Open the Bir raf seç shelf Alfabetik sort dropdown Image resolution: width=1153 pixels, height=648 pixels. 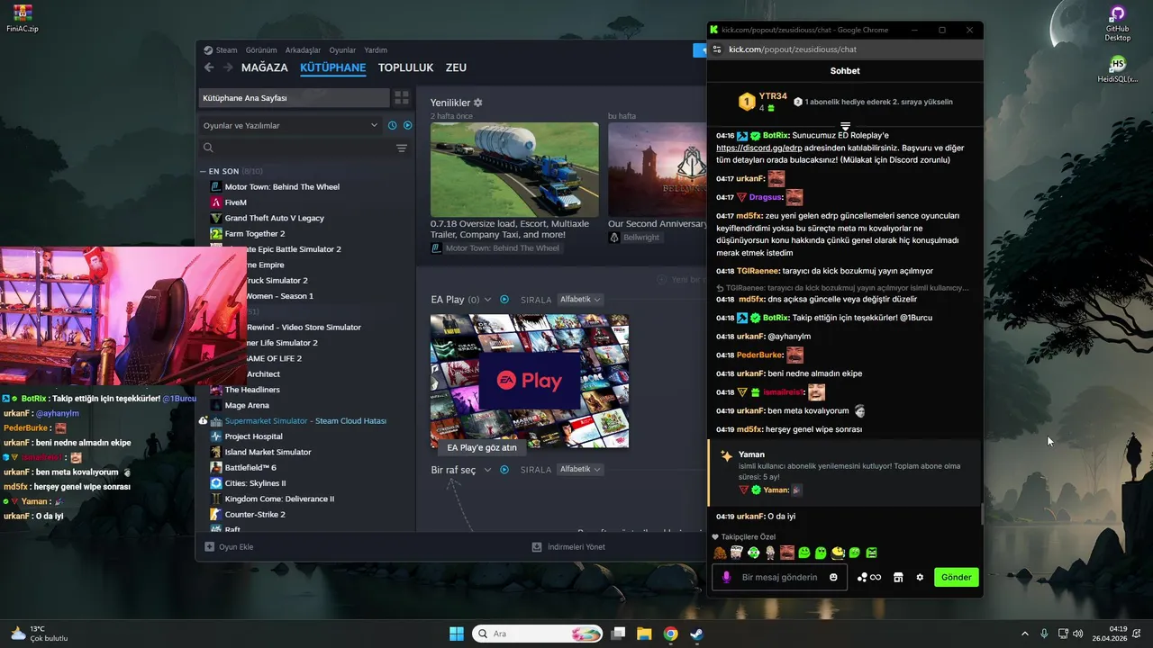tap(579, 470)
